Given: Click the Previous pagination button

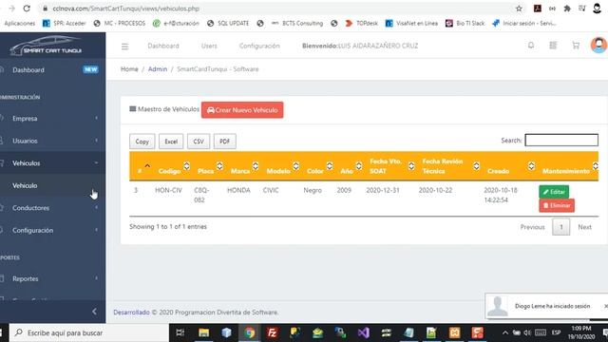Looking at the screenshot, I should pyautogui.click(x=532, y=227).
